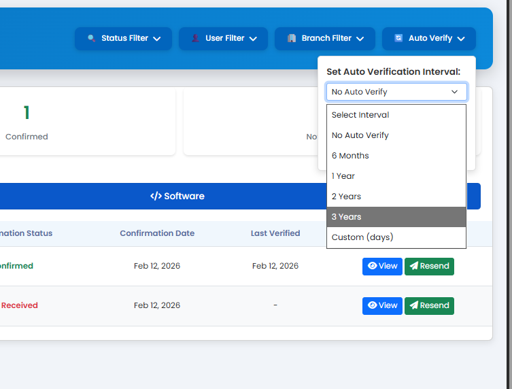Click the eye icon in the Received row View button
The width and height of the screenshot is (512, 389).
(372, 305)
